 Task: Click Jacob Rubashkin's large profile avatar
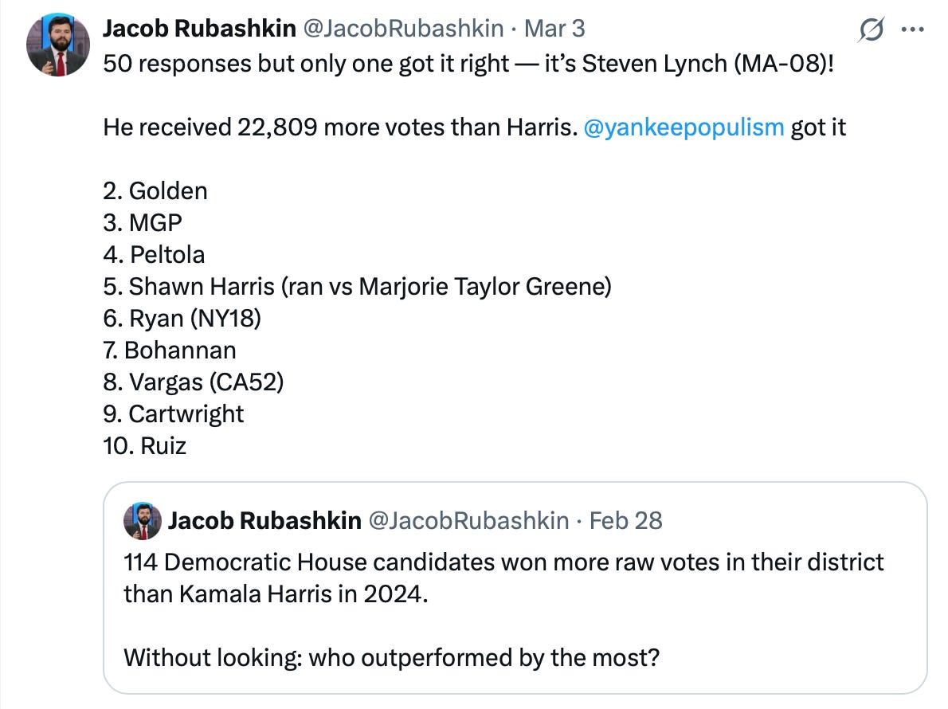(x=57, y=45)
